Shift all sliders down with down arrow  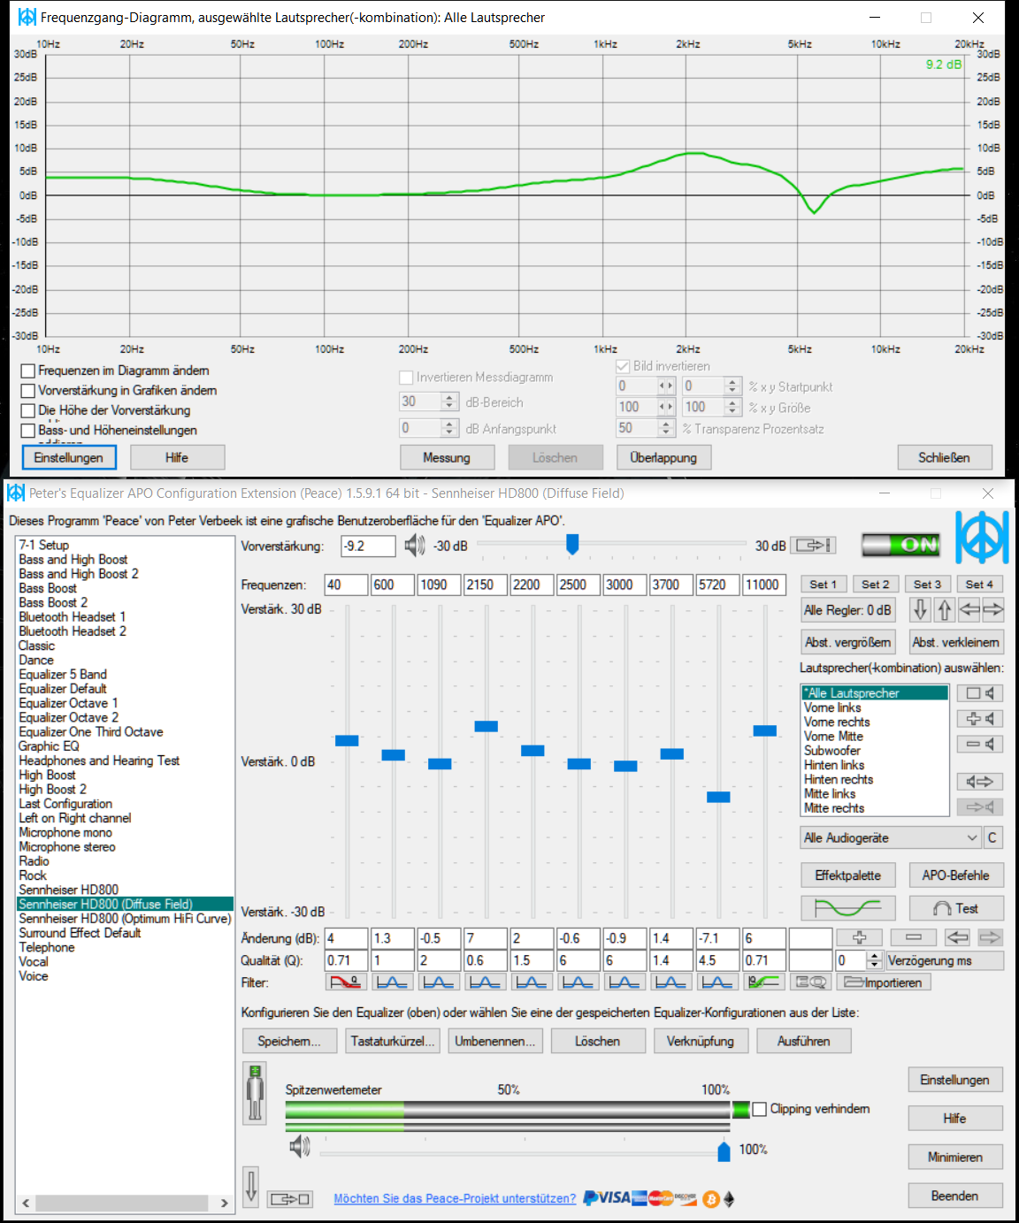tap(921, 610)
